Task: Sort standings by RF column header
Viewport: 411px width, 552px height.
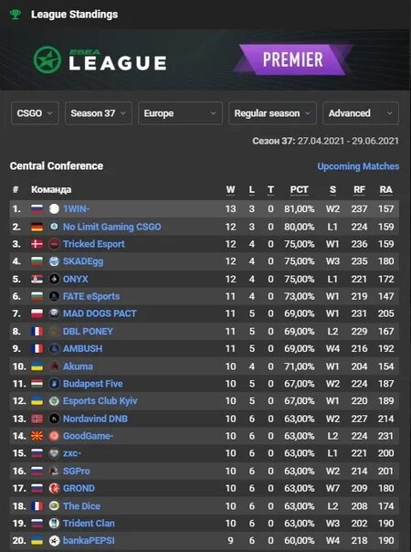Action: coord(359,190)
